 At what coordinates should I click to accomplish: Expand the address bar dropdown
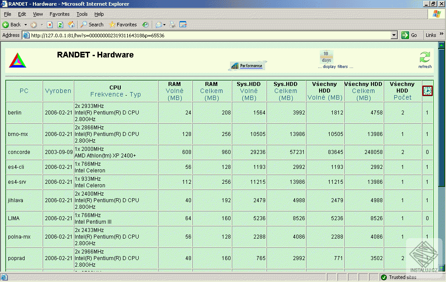tap(394, 35)
